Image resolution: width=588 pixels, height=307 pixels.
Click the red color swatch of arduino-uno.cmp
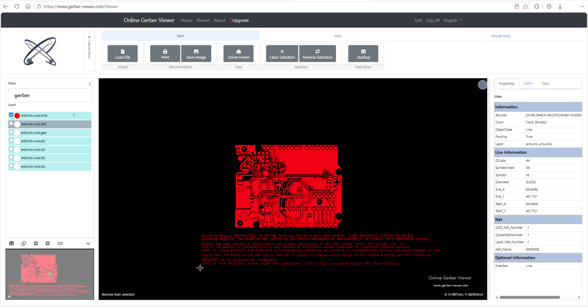coord(17,116)
